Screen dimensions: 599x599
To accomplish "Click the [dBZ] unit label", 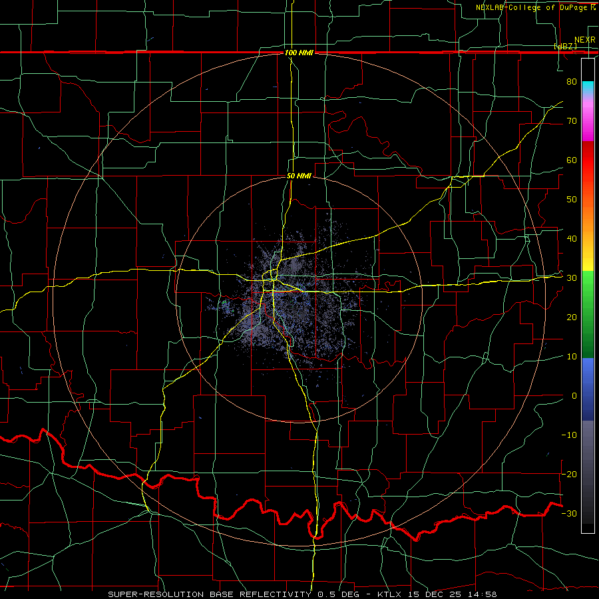I will [x=565, y=46].
